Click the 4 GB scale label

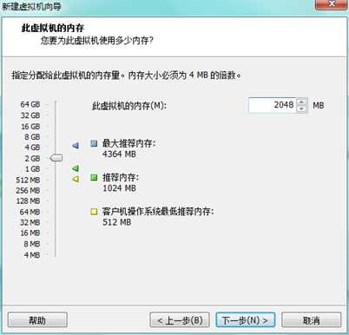pyautogui.click(x=32, y=148)
